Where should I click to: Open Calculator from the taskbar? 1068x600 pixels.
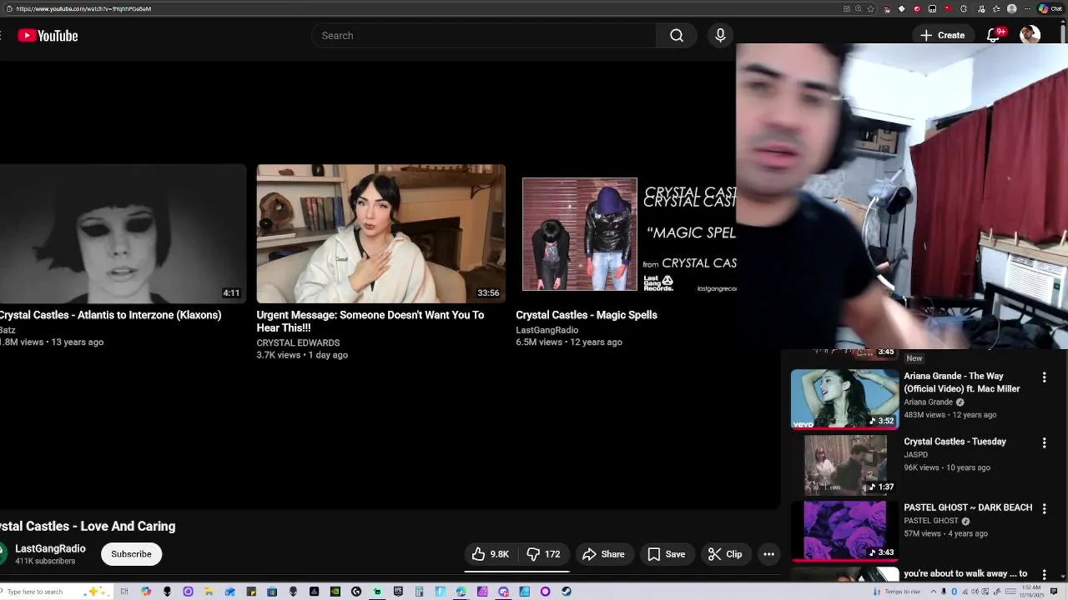tap(419, 592)
